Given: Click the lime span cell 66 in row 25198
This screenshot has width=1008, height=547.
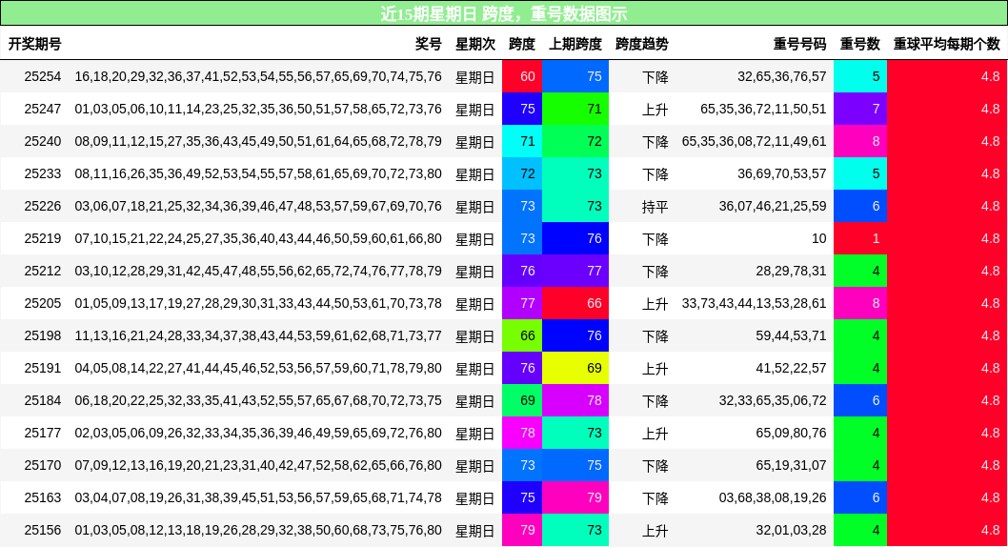Looking at the screenshot, I should (x=522, y=335).
